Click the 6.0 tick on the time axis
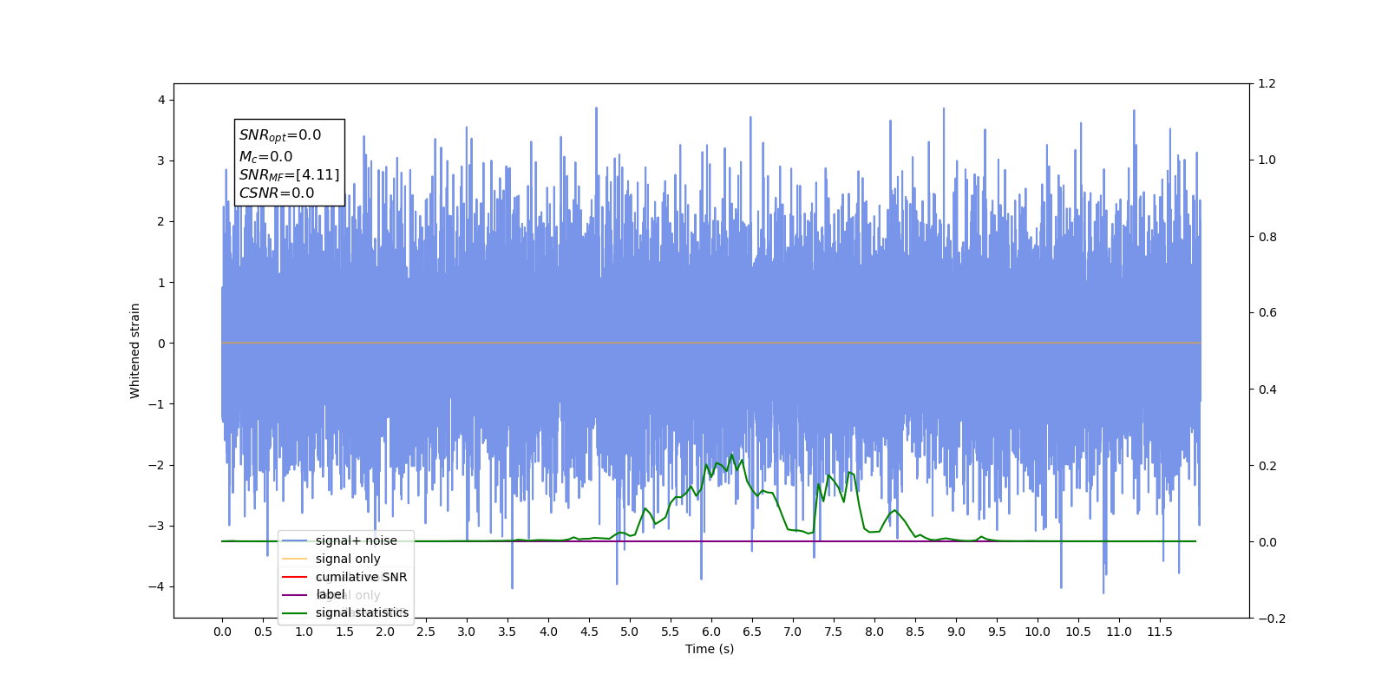This screenshot has height=694, width=1388. coord(711,632)
